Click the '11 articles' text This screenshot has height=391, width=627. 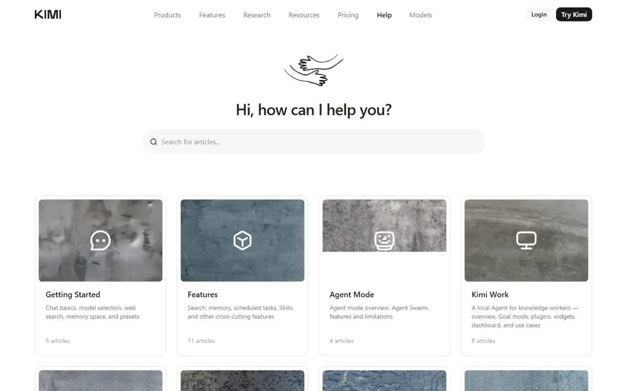[201, 341]
